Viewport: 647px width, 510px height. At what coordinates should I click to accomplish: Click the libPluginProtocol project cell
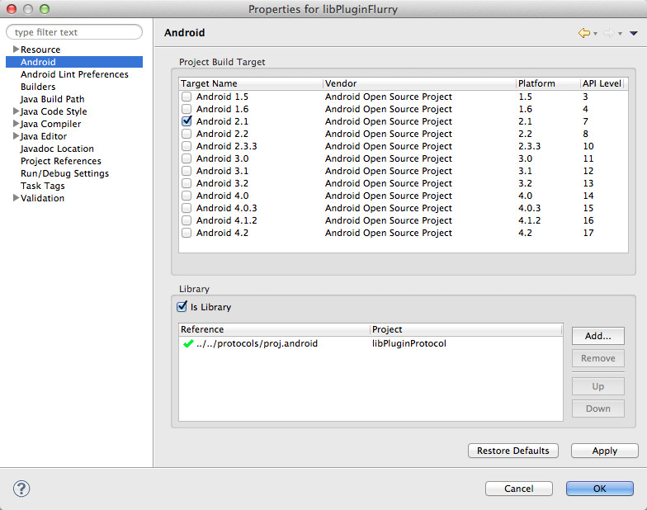[409, 343]
